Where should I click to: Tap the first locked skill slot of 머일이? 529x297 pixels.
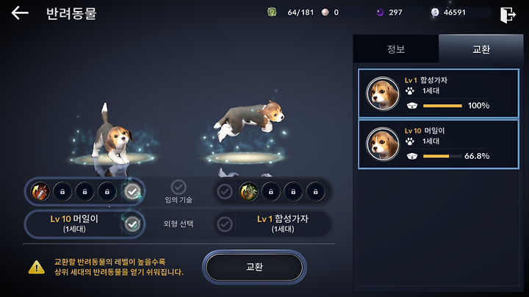62,192
